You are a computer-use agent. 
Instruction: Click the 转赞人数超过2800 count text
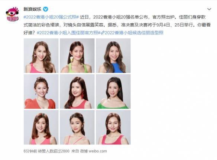tap(54, 151)
